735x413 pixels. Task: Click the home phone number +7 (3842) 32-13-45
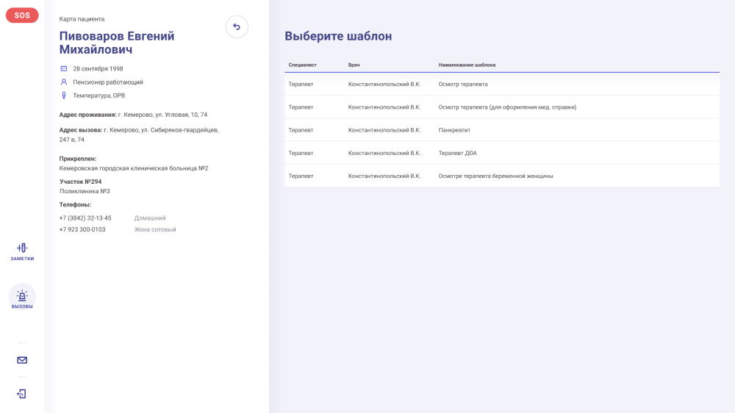point(85,218)
